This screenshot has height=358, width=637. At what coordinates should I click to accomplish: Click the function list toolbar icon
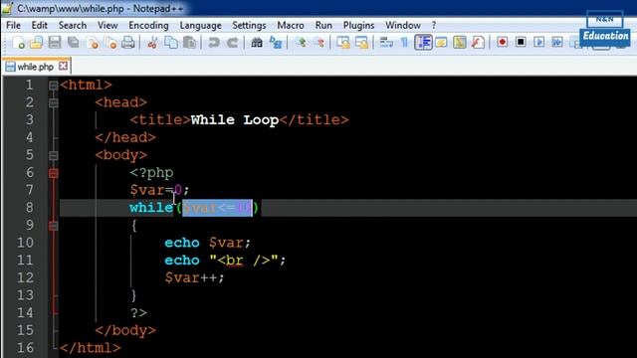(478, 42)
